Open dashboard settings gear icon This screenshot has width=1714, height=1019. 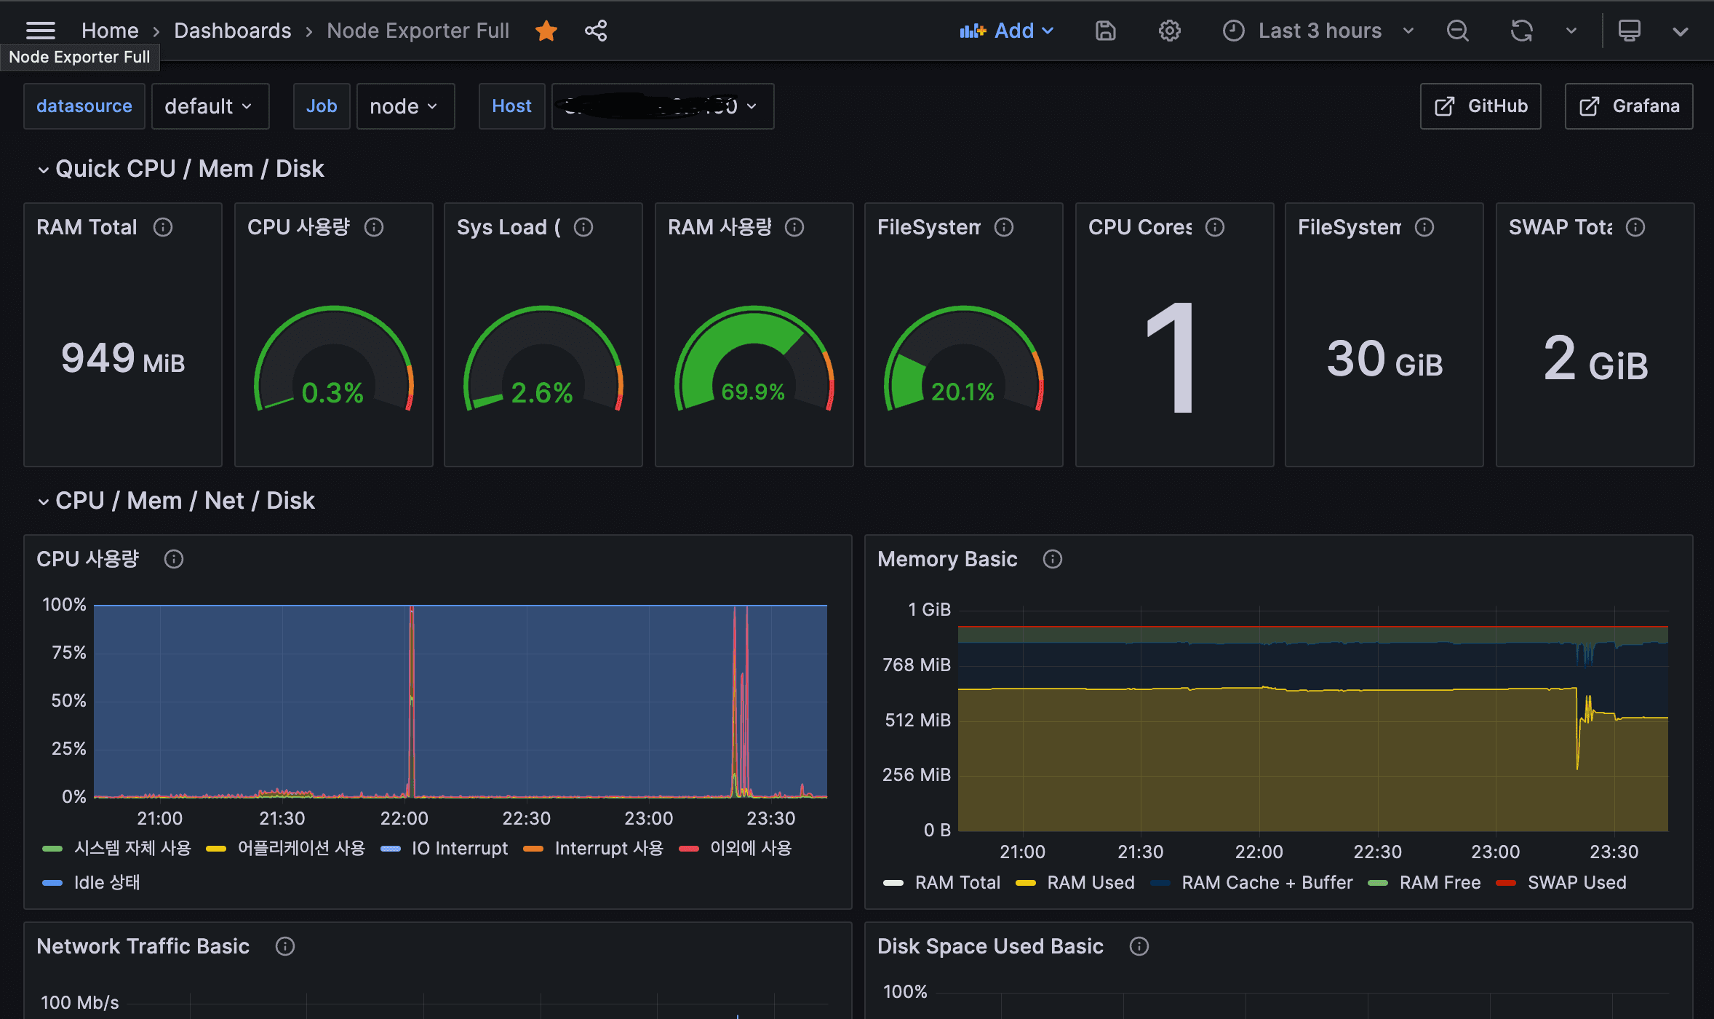1169,31
